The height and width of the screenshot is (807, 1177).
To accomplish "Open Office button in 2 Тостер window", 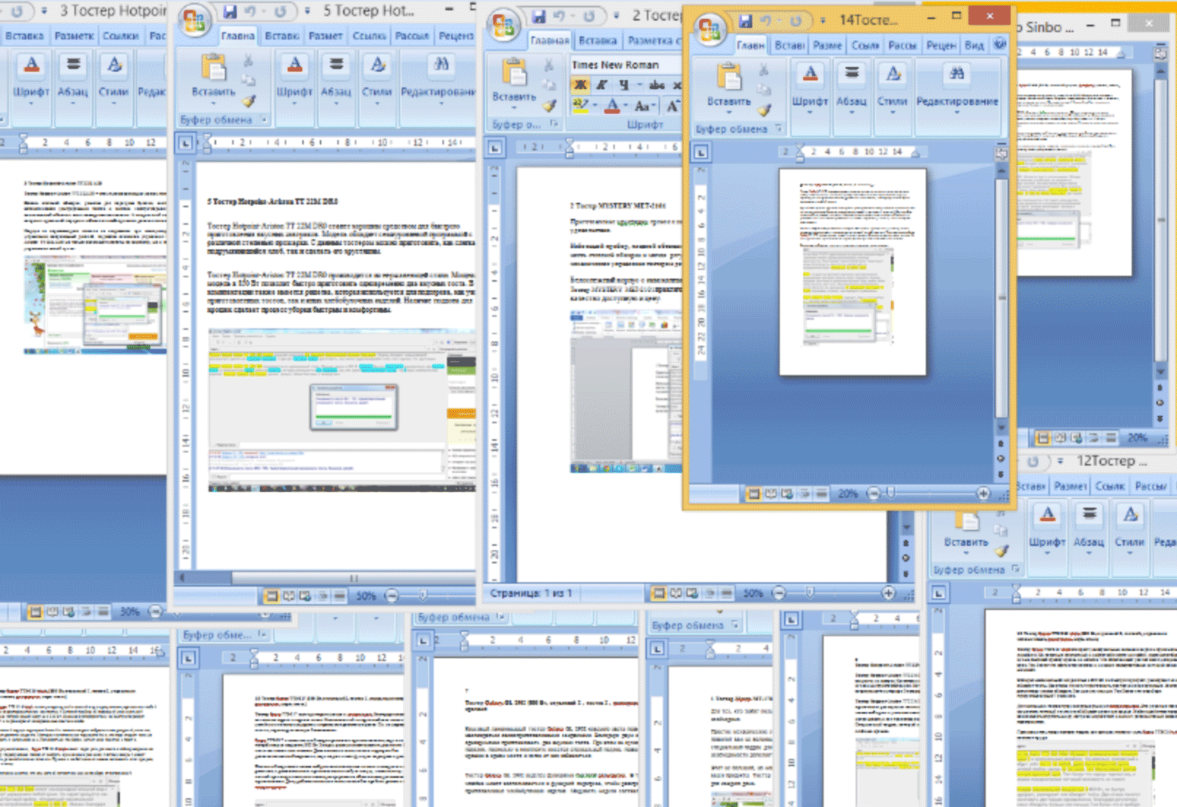I will [x=503, y=26].
